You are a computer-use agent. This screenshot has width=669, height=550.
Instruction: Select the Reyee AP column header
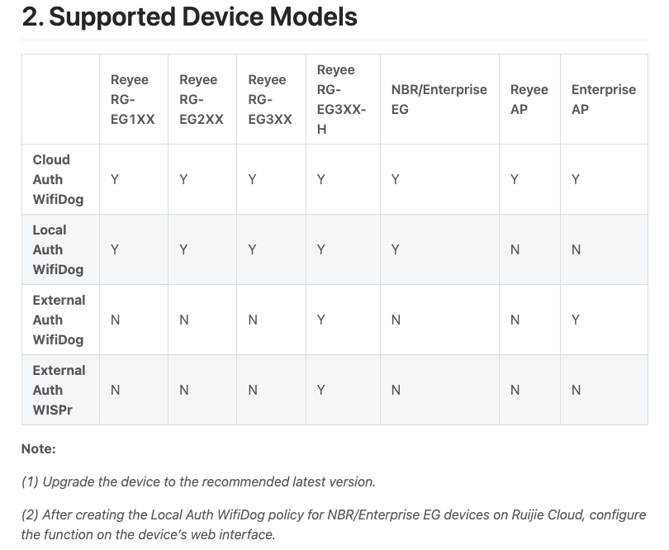529,99
